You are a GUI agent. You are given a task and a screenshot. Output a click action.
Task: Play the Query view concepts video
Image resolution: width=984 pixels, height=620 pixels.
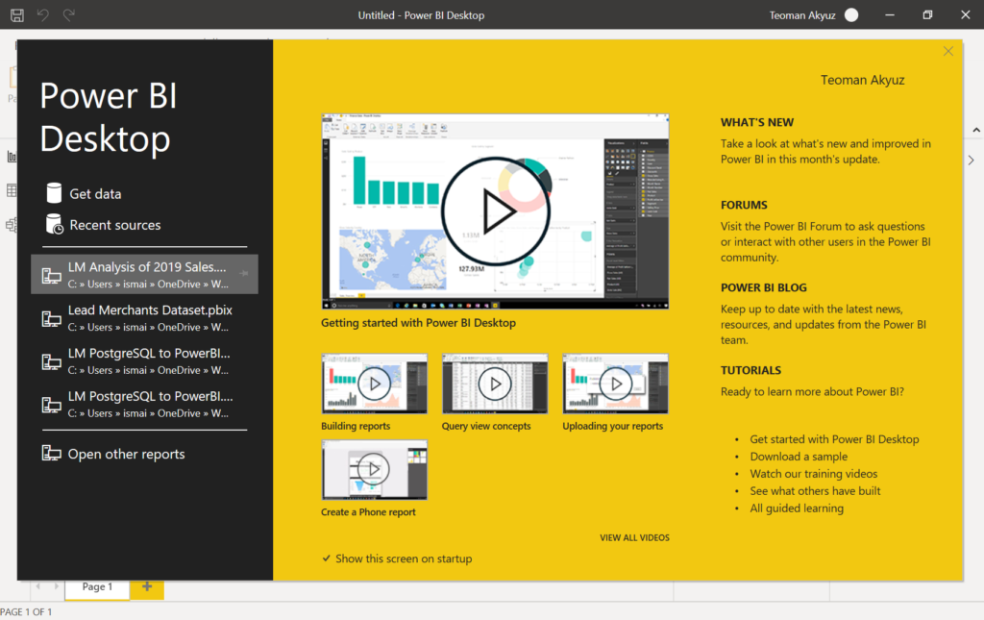tap(495, 384)
